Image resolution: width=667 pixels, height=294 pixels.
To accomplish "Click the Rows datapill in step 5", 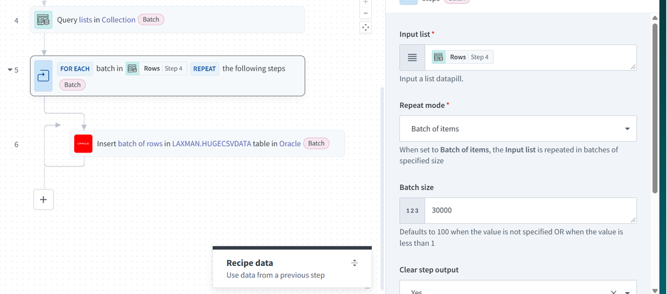I will pyautogui.click(x=156, y=69).
